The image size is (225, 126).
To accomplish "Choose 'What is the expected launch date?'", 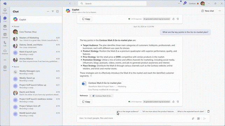I will pos(191,111).
